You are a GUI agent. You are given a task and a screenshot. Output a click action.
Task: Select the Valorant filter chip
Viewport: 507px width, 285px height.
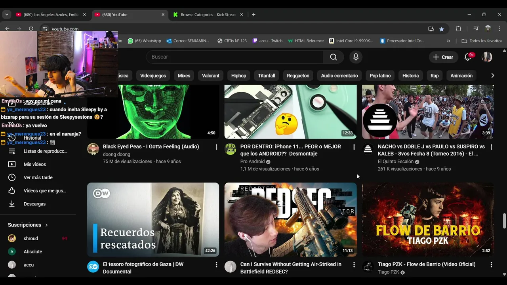pos(211,76)
